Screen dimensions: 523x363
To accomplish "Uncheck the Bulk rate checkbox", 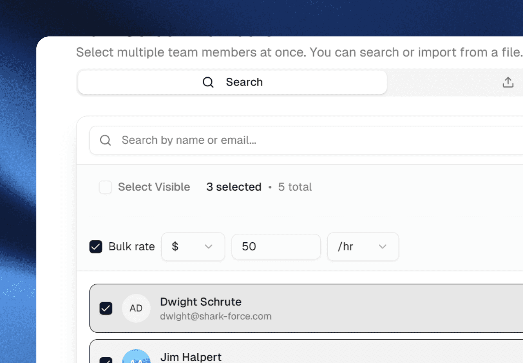I will pyautogui.click(x=96, y=247).
